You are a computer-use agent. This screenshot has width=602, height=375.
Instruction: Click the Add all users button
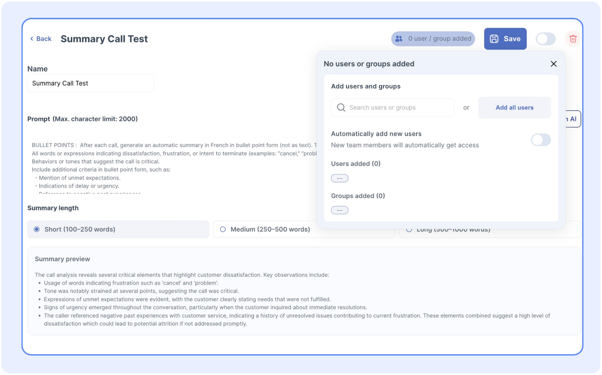[514, 108]
